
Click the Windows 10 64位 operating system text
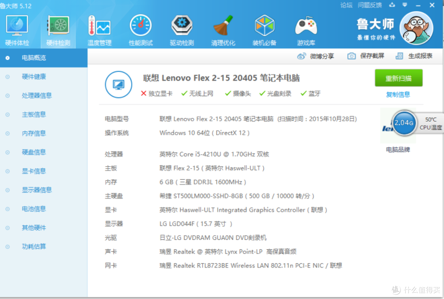(x=204, y=133)
